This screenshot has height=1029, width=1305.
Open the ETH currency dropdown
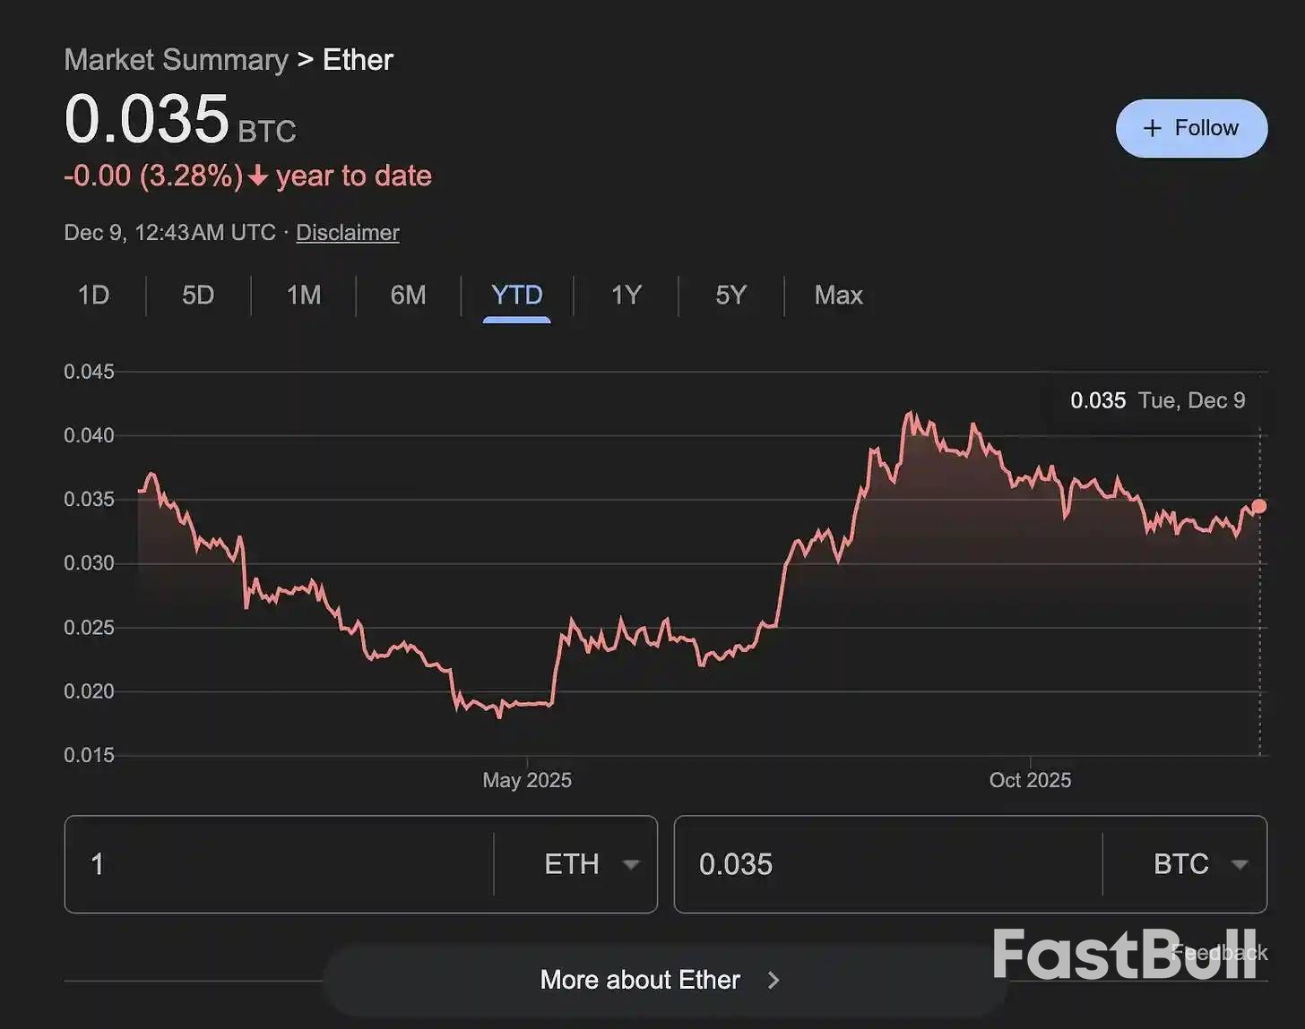pos(592,864)
